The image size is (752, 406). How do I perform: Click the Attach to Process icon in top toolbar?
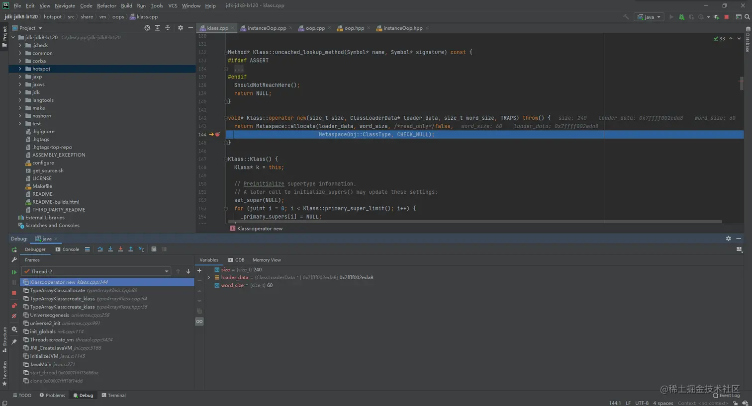pos(716,17)
